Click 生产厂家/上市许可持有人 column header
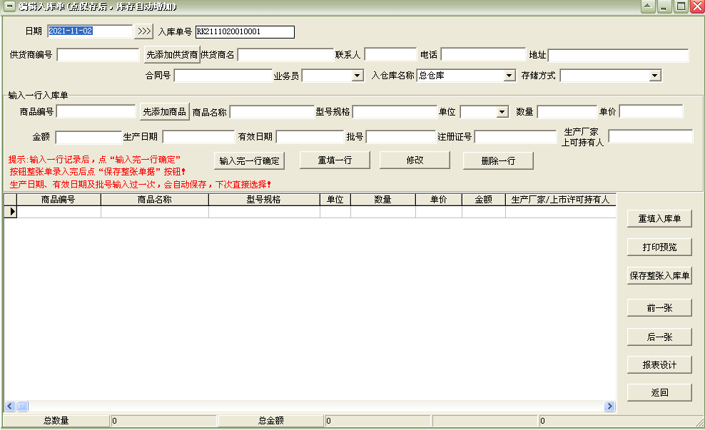This screenshot has height=430, width=705. pos(561,200)
